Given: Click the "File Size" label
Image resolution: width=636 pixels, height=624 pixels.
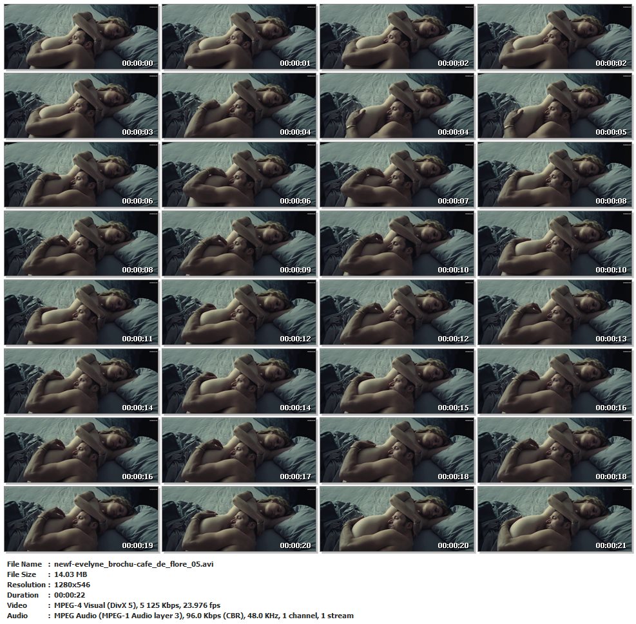Looking at the screenshot, I should (x=21, y=574).
